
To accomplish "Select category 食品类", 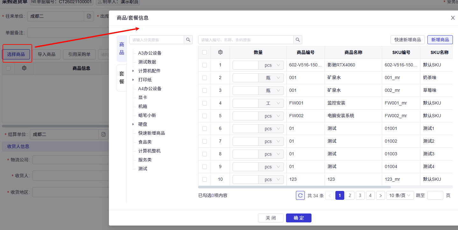I will [x=145, y=142].
